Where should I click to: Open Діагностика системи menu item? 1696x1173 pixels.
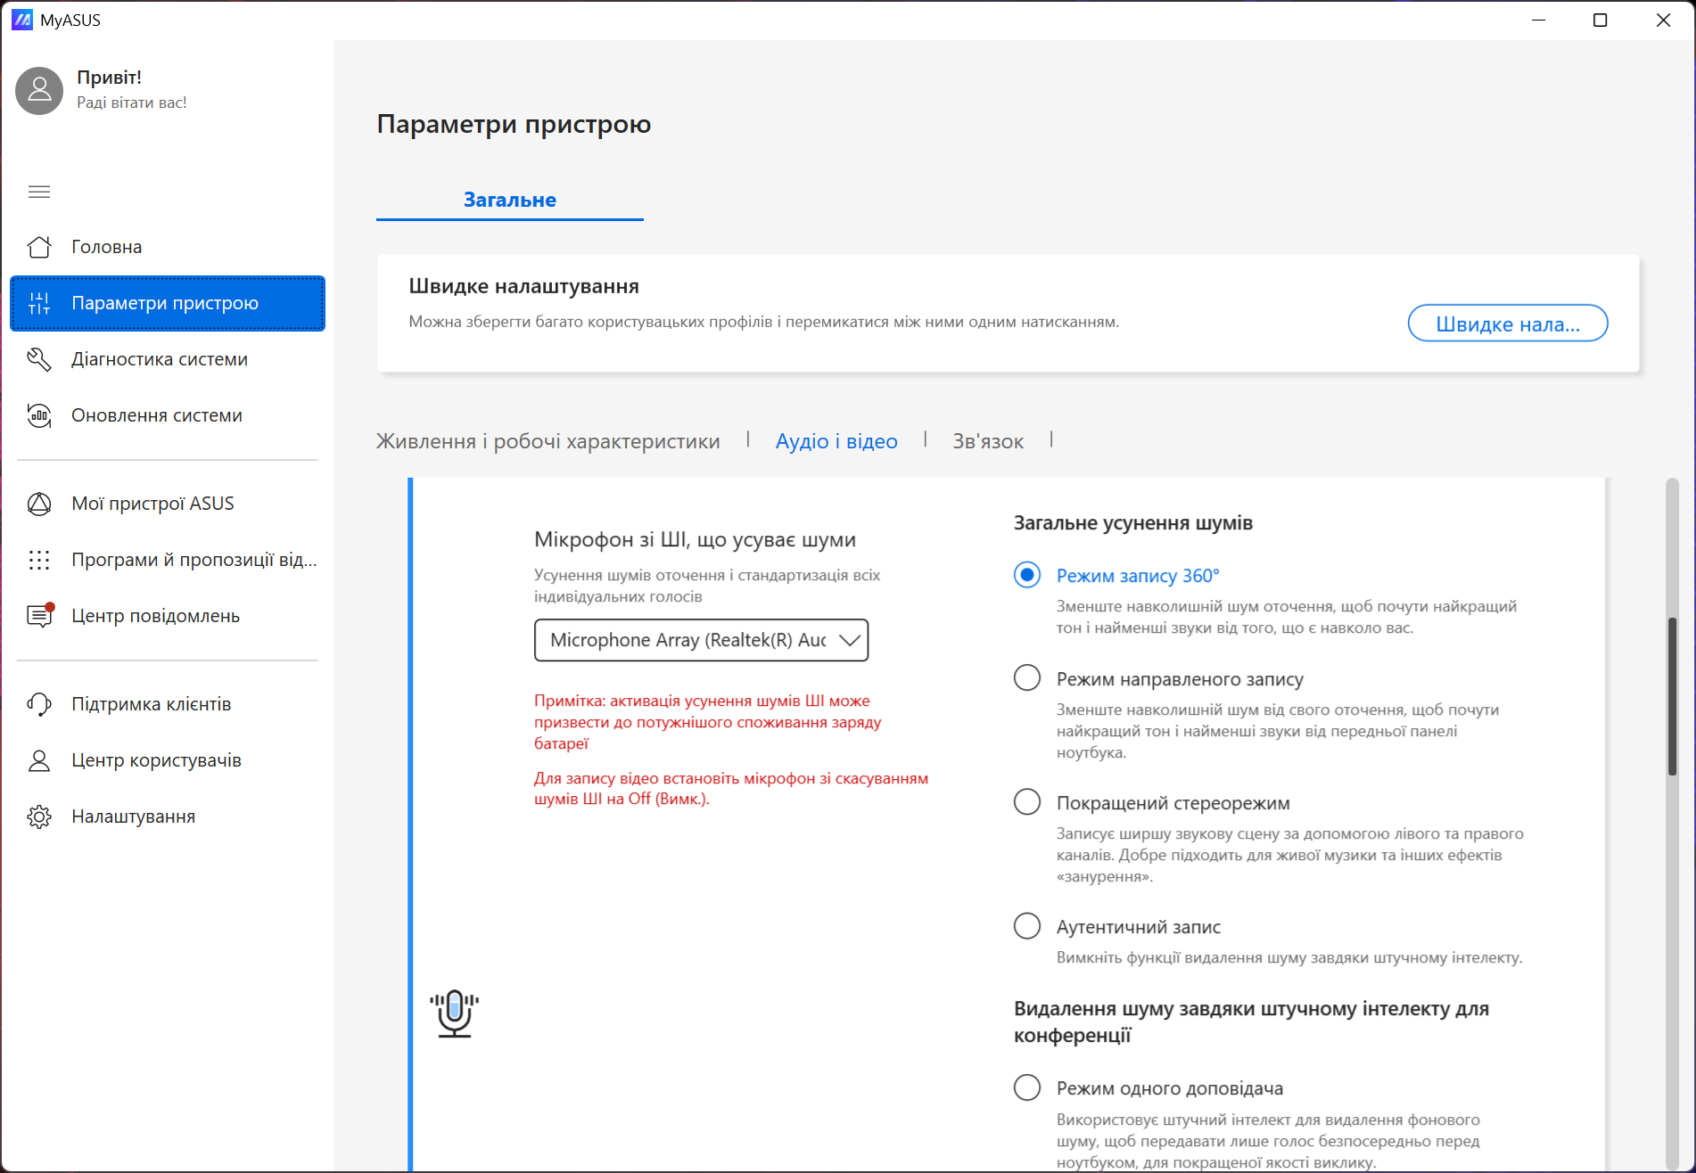click(x=168, y=359)
